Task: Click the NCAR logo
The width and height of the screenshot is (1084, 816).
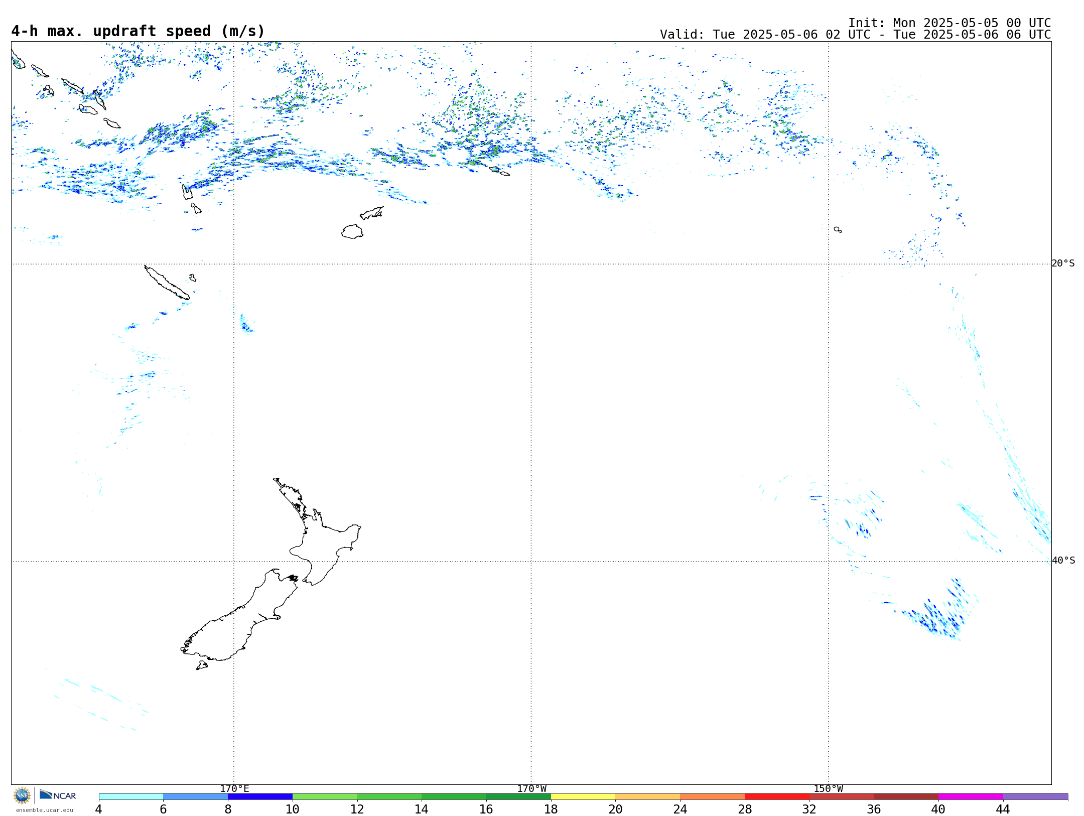Action: 58,795
